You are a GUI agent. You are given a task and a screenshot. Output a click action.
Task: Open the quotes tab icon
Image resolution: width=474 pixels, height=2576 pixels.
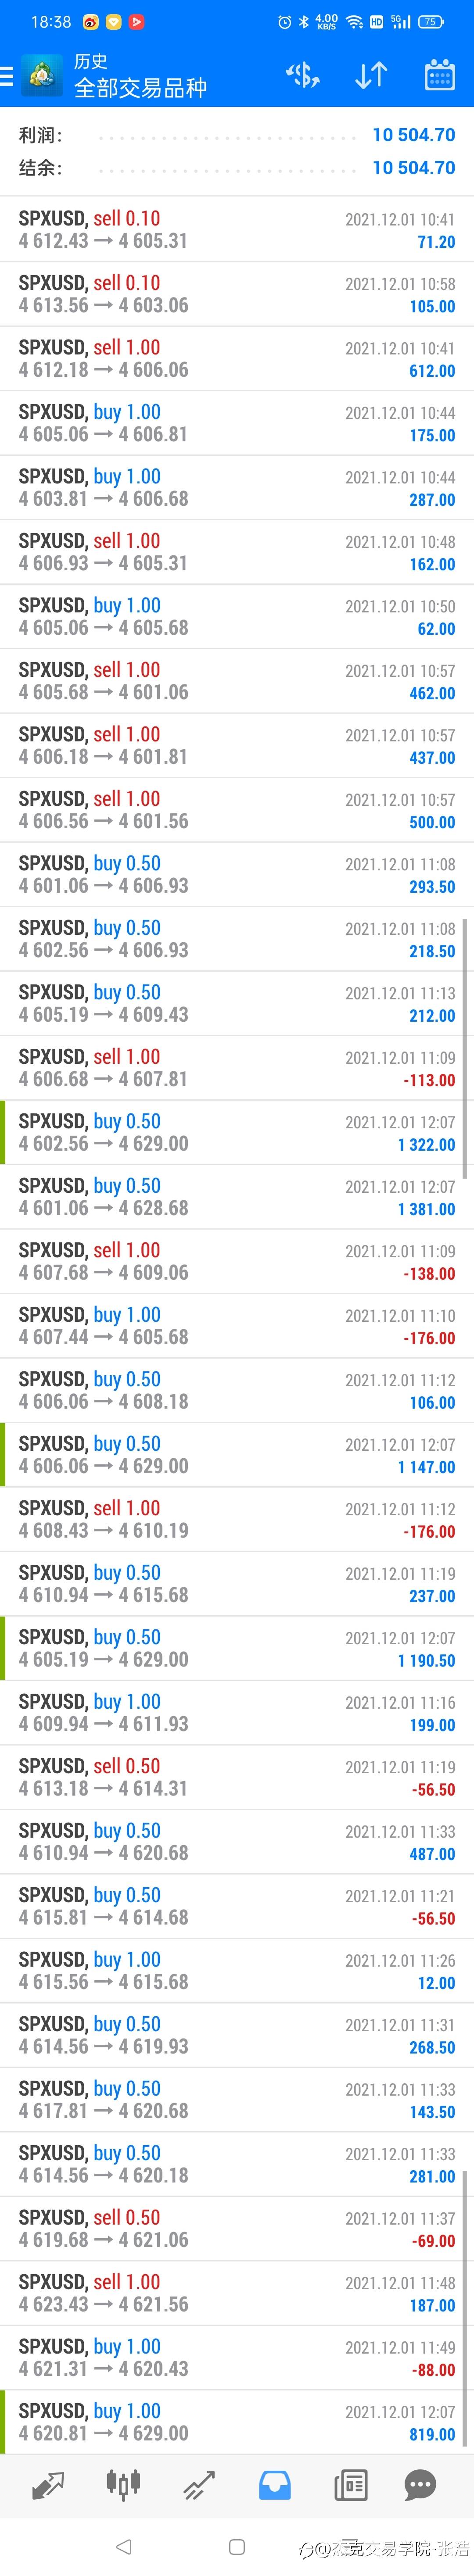[47, 2485]
